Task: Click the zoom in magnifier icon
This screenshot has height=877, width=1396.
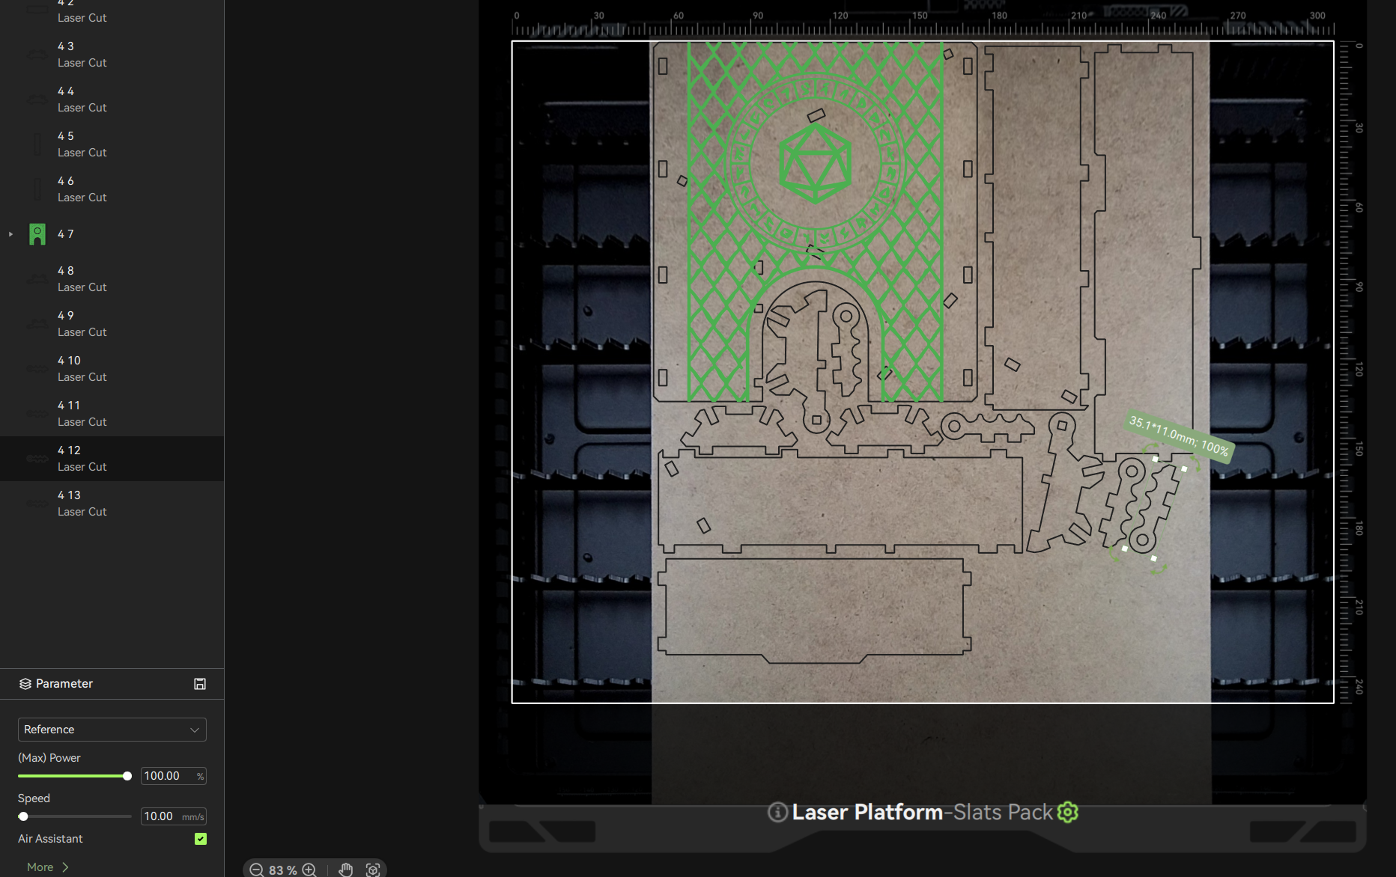Action: point(309,870)
